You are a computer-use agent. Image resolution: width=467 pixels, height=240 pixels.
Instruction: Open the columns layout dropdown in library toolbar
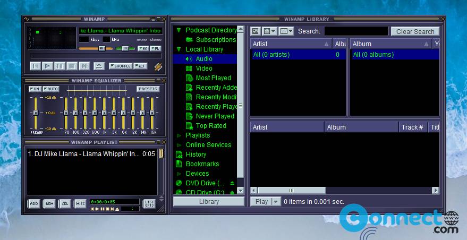[x=286, y=31]
